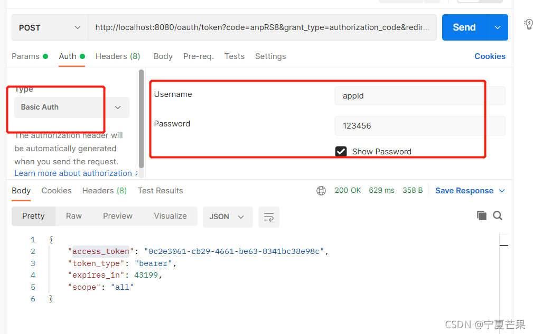Open the request Body tab

[x=163, y=56]
